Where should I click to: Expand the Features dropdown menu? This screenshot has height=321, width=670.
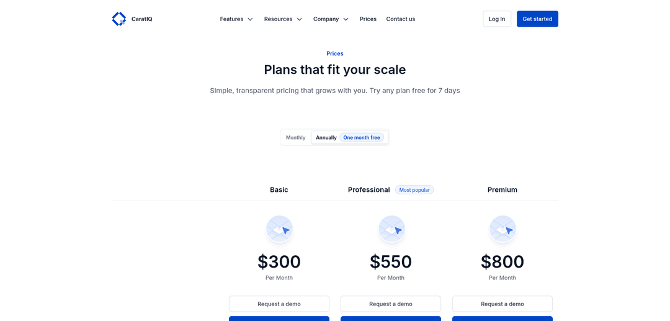236,19
